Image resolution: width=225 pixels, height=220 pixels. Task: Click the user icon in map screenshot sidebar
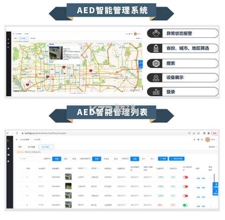[x=8, y=47]
